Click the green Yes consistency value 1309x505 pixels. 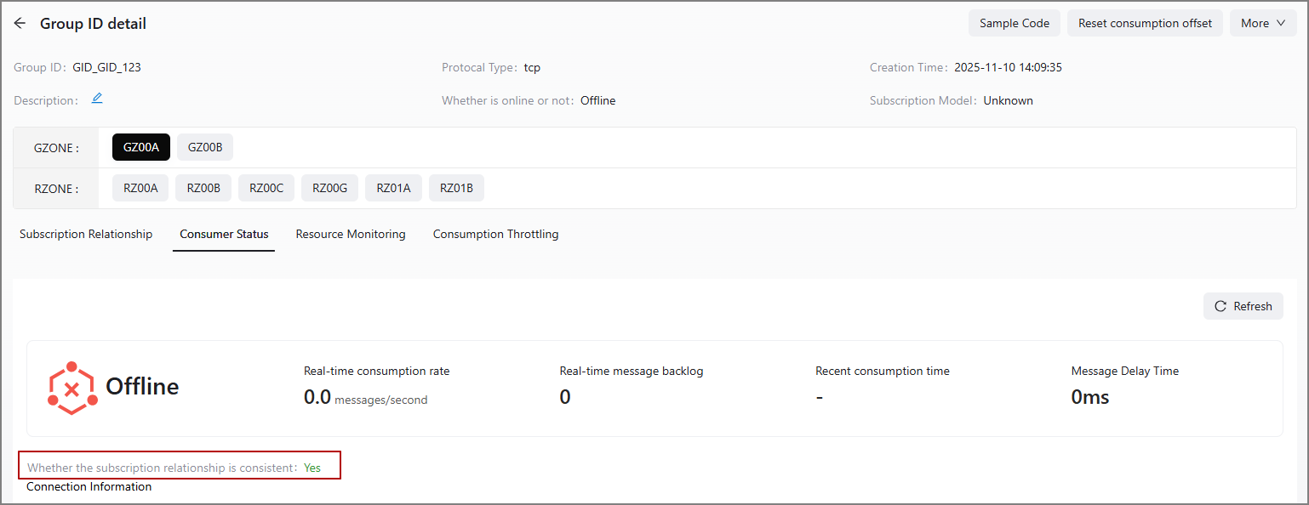coord(312,468)
